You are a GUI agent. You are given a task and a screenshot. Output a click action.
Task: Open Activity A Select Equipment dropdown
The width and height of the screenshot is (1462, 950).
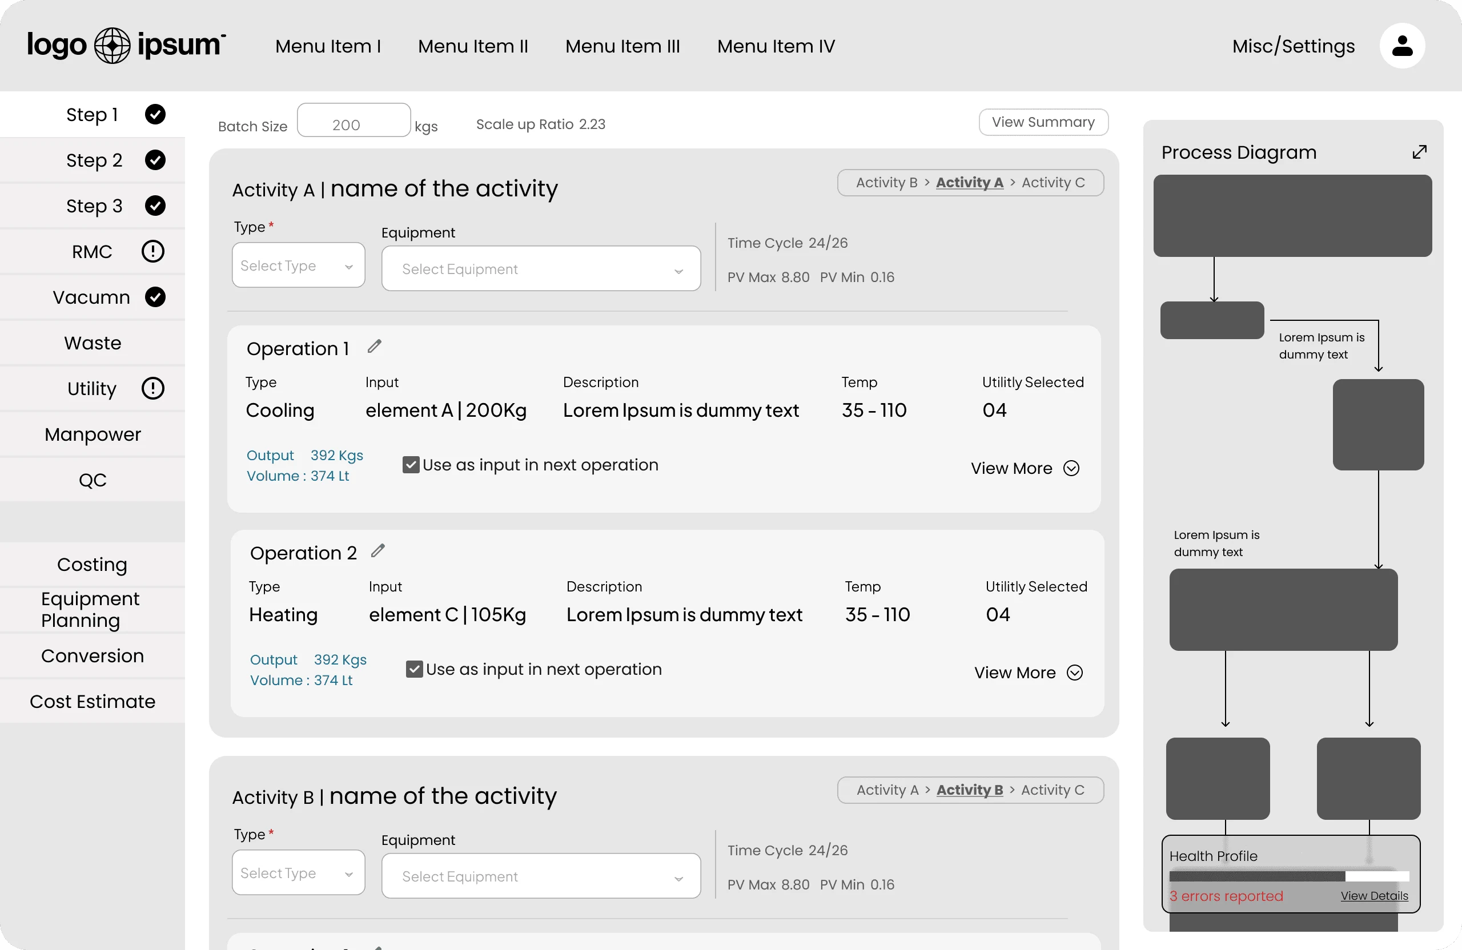(541, 269)
